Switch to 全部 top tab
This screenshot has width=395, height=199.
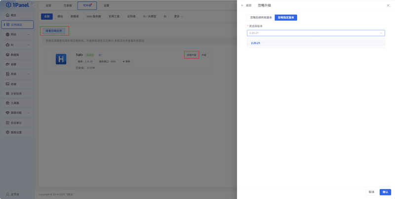[x=48, y=5]
